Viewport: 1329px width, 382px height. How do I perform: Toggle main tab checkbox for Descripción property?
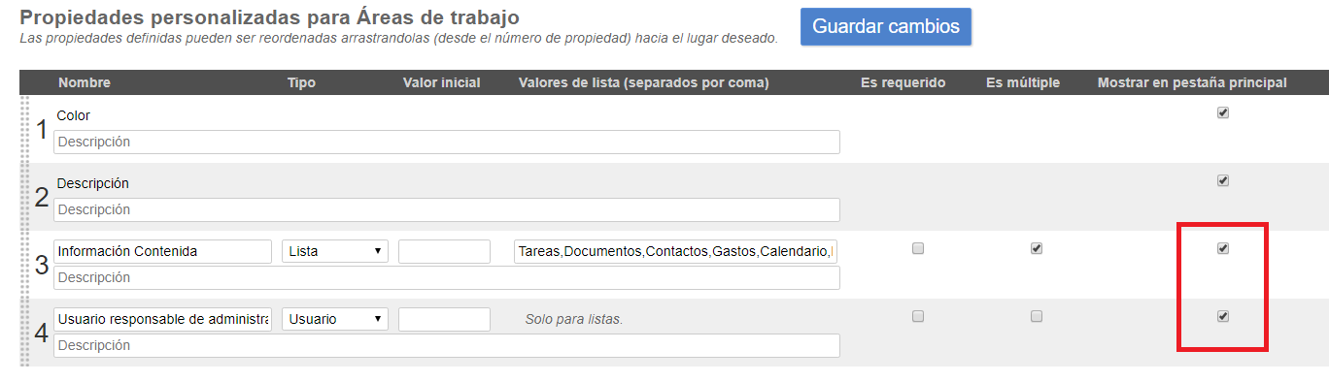pos(1223,180)
